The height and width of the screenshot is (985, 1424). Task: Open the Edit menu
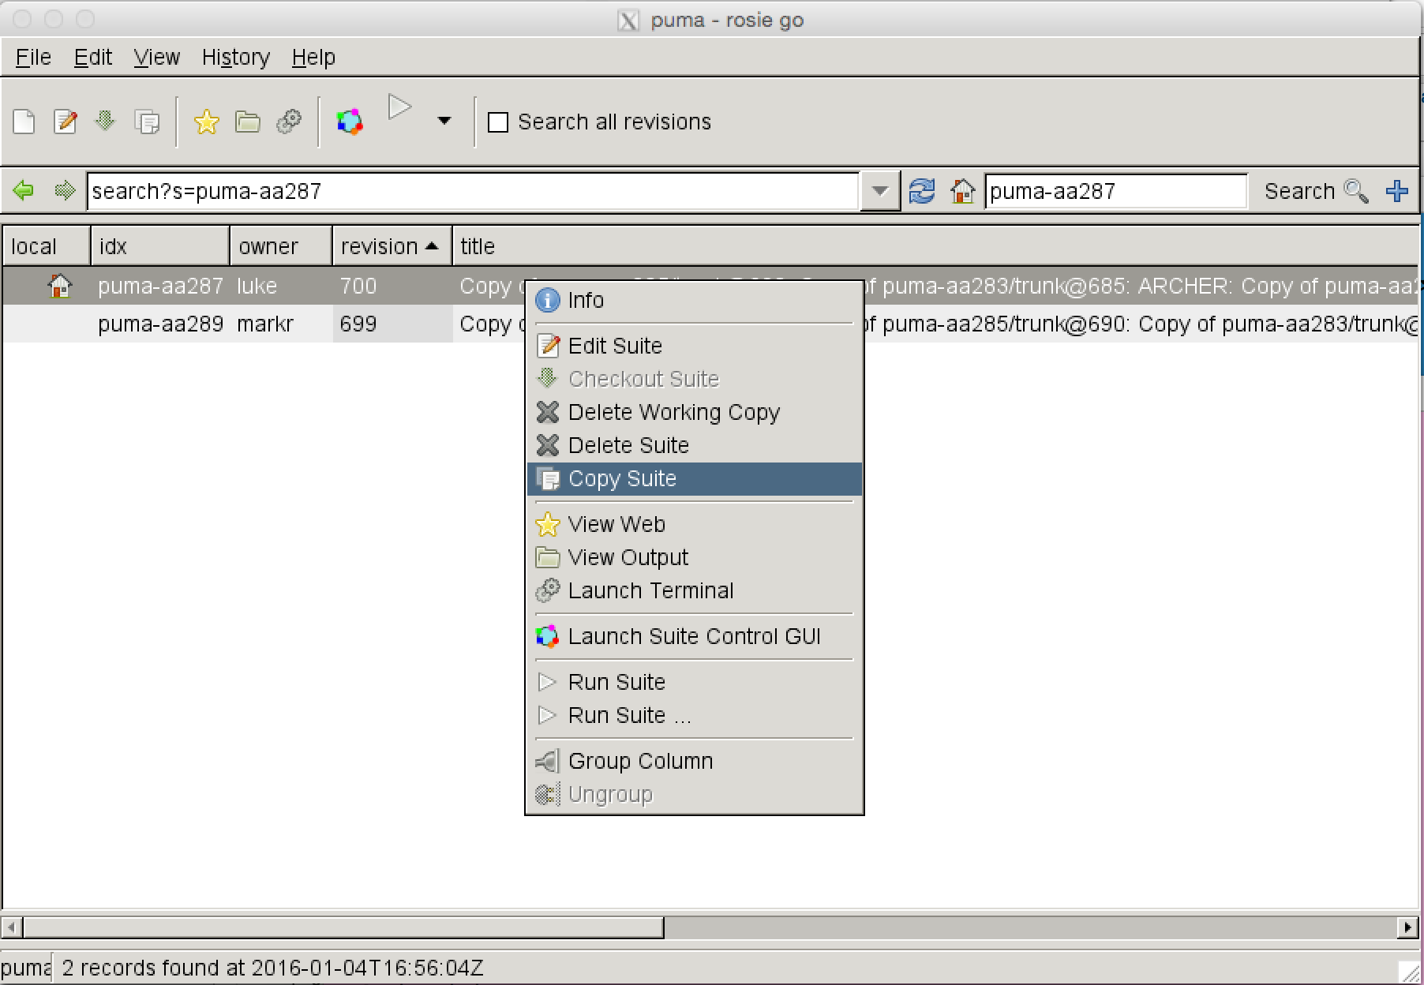[93, 58]
